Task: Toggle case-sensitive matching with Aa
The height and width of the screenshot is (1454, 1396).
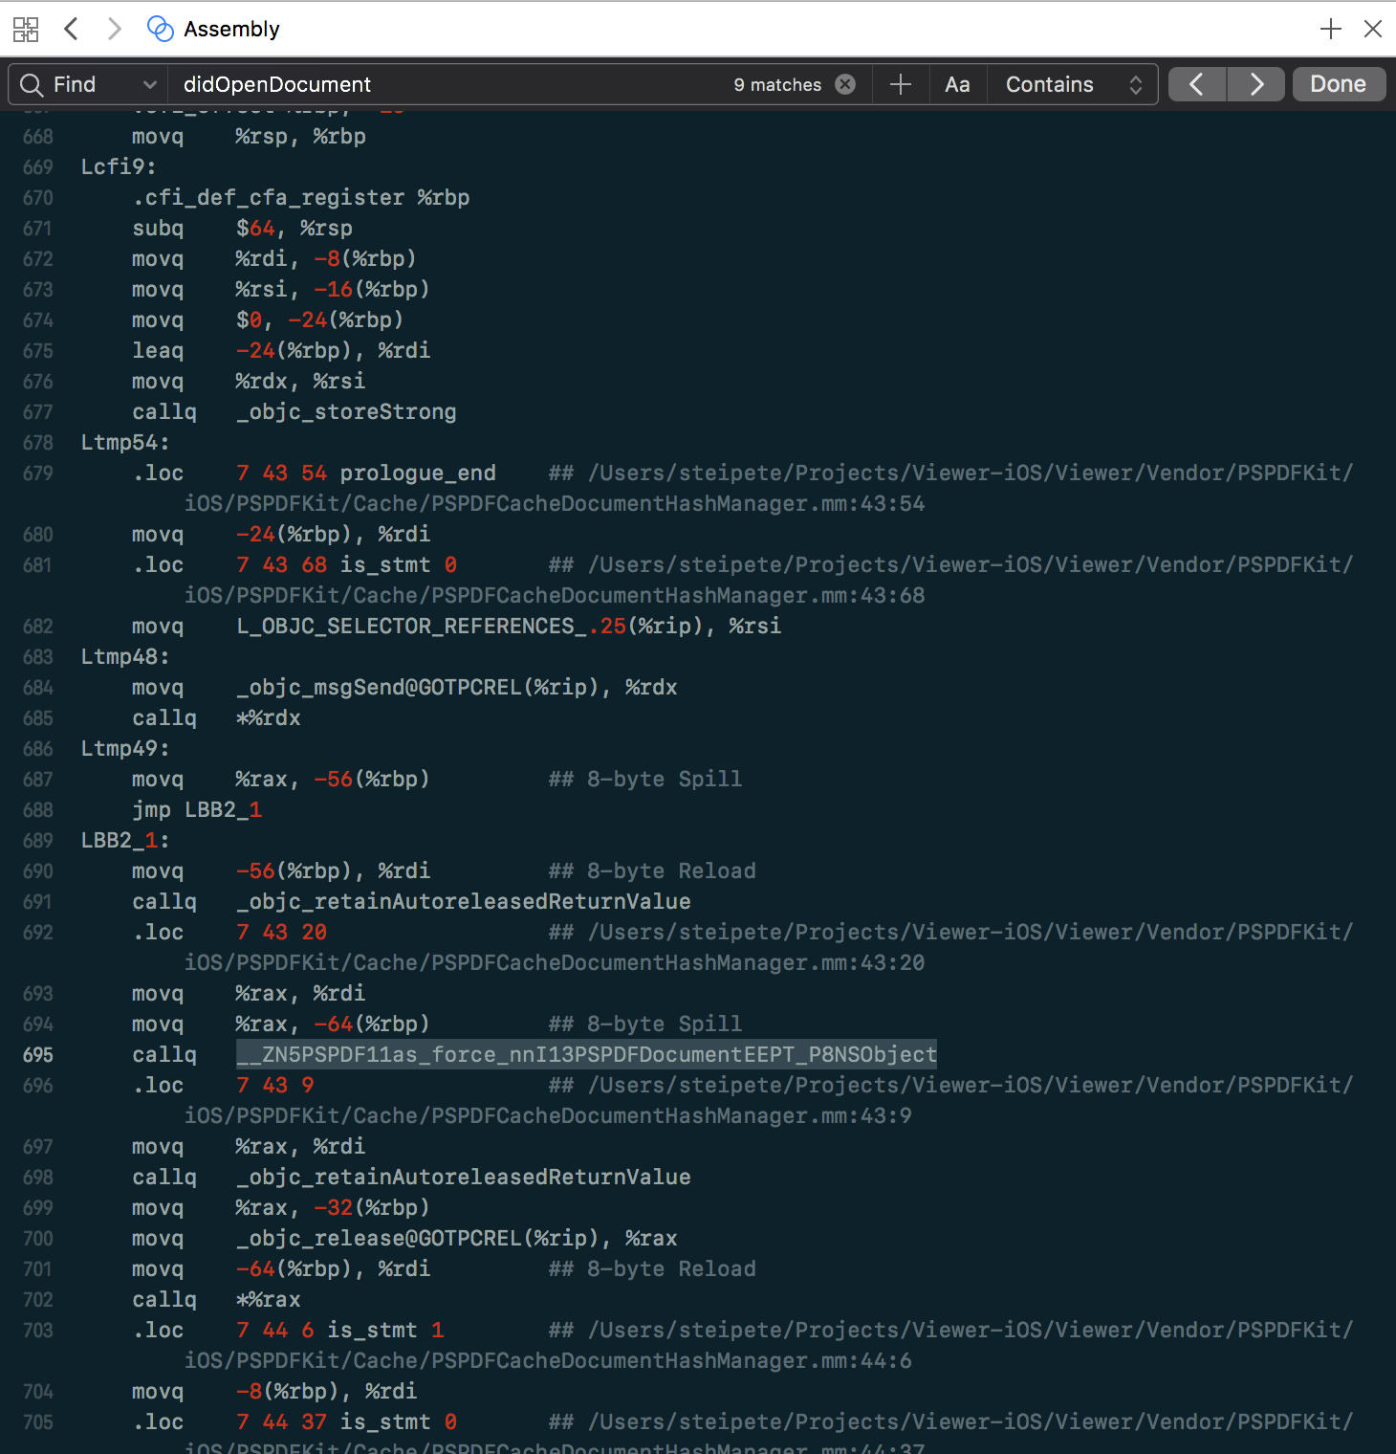Action: [x=957, y=85]
